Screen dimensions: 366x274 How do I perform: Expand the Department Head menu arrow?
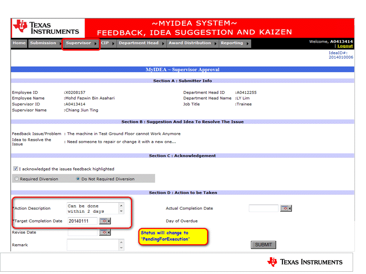(163, 43)
